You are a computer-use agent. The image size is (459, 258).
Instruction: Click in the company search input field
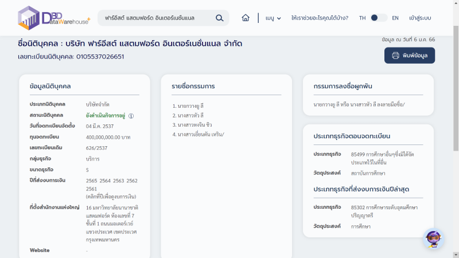coord(155,18)
